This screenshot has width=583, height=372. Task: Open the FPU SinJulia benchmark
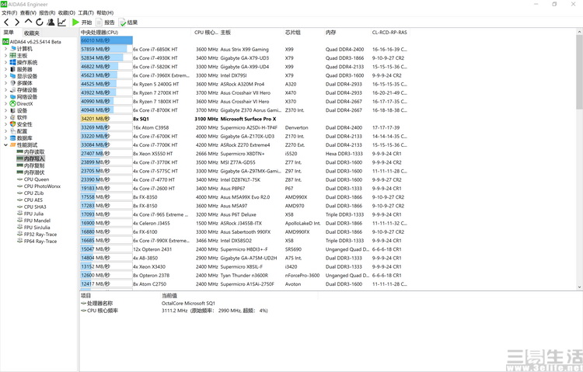[x=33, y=228]
